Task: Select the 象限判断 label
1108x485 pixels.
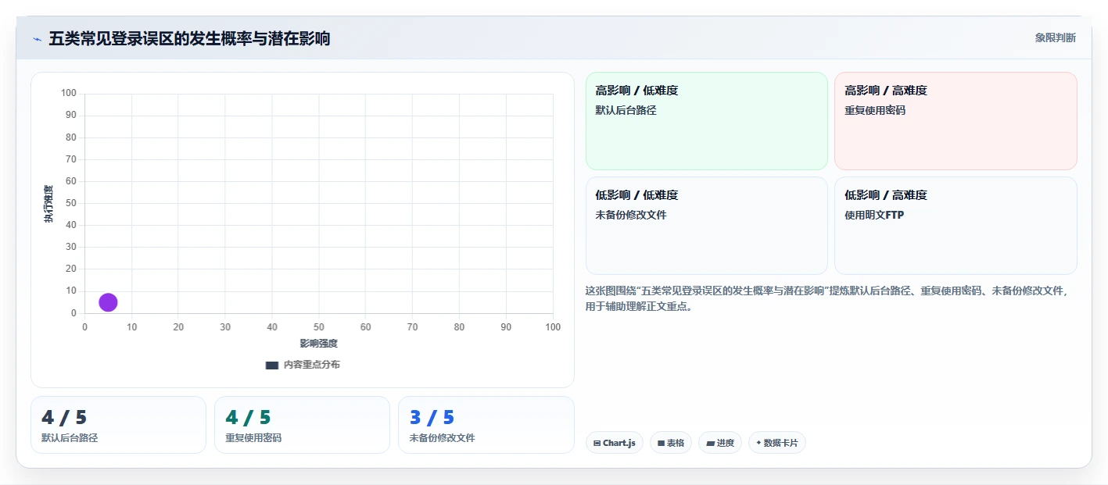Action: 1056,37
